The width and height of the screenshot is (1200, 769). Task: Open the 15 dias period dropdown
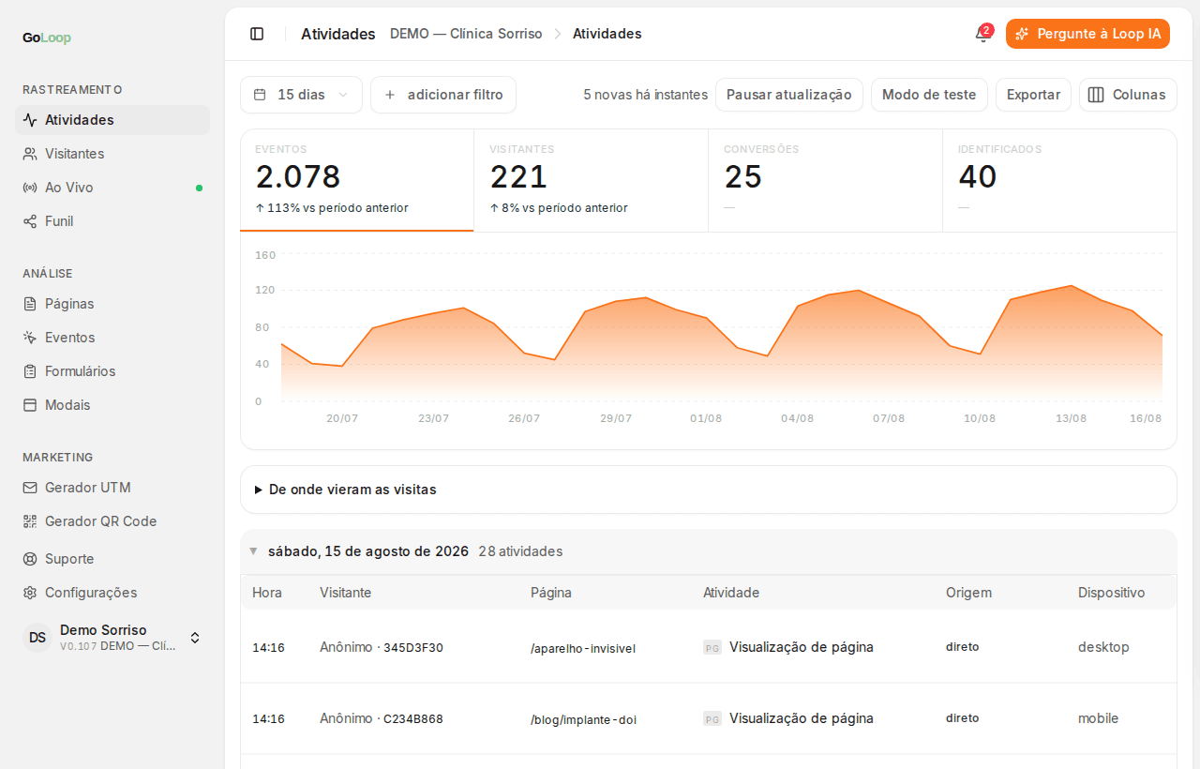pyautogui.click(x=301, y=95)
